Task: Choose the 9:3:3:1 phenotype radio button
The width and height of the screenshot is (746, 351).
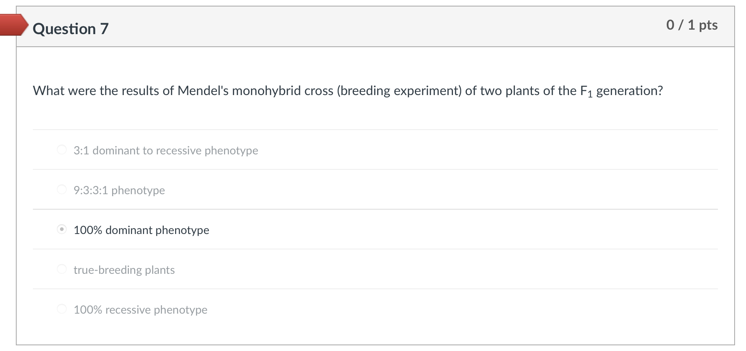Action: point(62,190)
